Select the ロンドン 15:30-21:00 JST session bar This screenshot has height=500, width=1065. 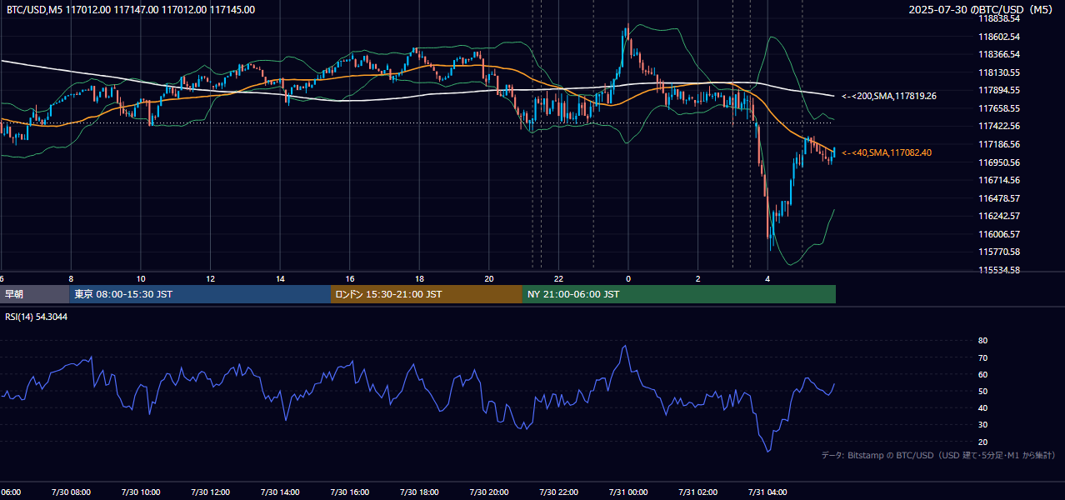pos(427,294)
